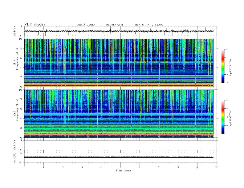Click the "VLF Spectra" plot title
Screen dimensions: 244x188
coord(35,25)
